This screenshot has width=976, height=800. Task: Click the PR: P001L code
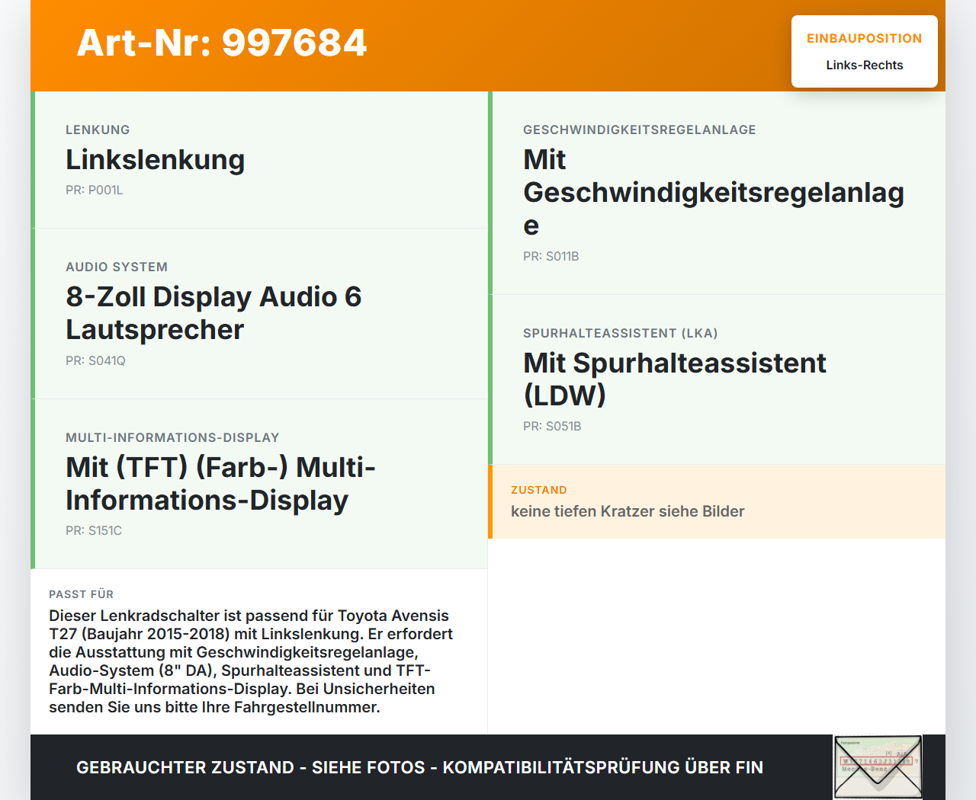tap(95, 190)
